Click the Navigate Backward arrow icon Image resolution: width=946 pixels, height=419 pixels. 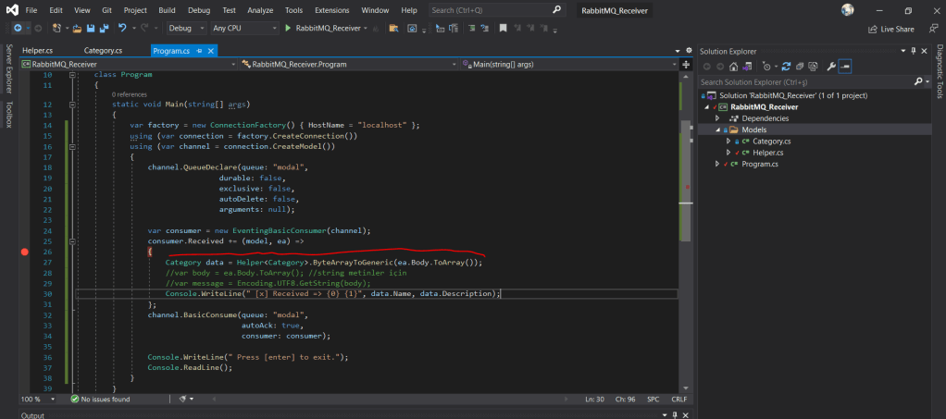point(18,29)
